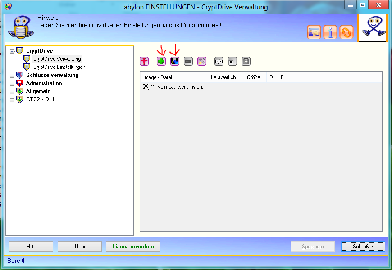The image size is (392, 270).
Task: Click the gray rename text-cursor icon
Action: tap(219, 61)
